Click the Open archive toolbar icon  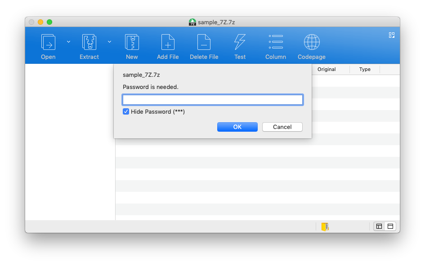[x=48, y=42]
